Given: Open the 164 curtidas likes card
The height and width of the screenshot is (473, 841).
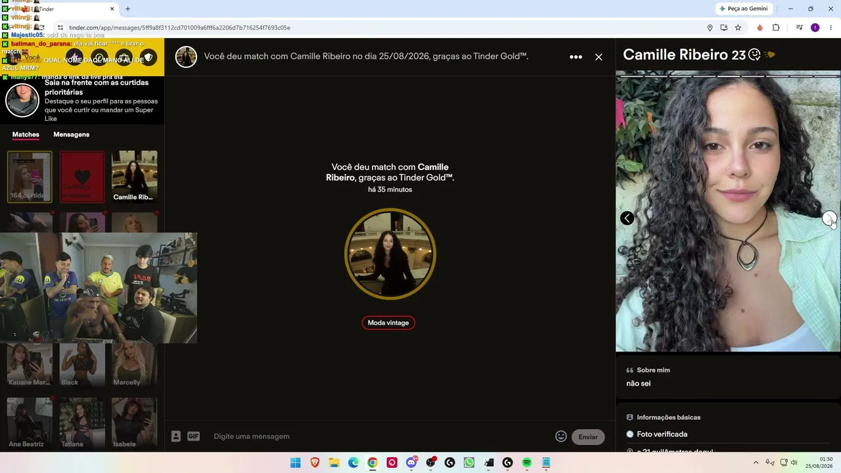Looking at the screenshot, I should (x=30, y=177).
